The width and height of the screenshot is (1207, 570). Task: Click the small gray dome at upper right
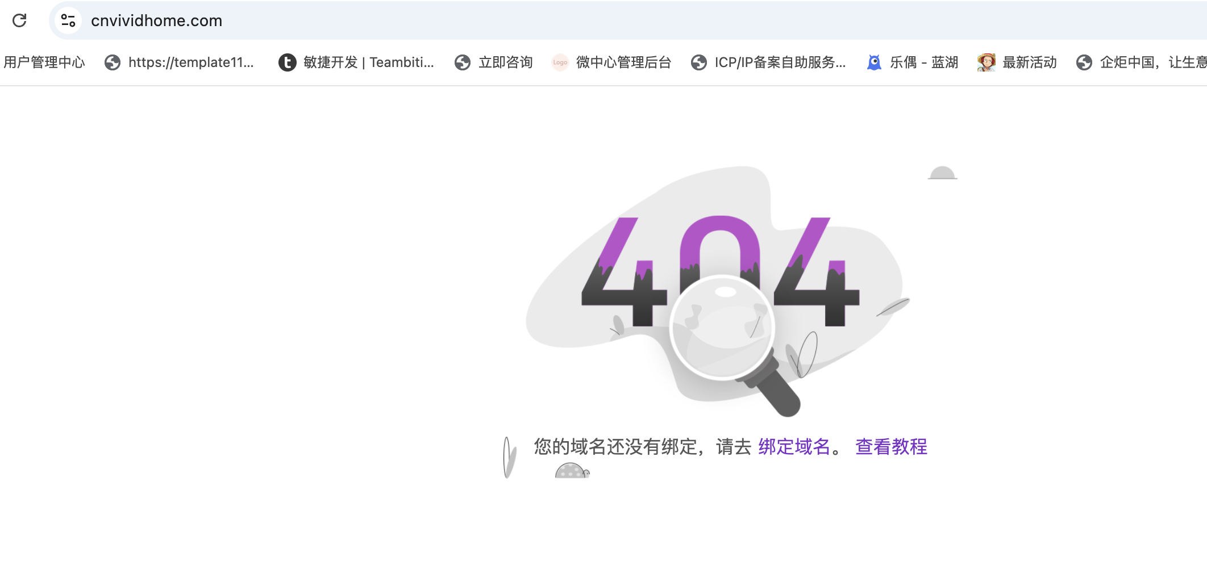[942, 173]
